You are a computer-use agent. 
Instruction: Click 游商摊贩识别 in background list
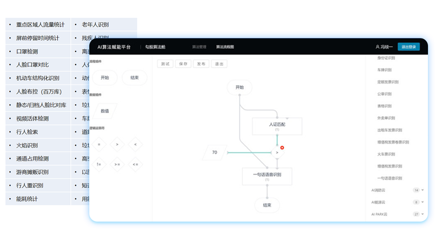(32, 172)
